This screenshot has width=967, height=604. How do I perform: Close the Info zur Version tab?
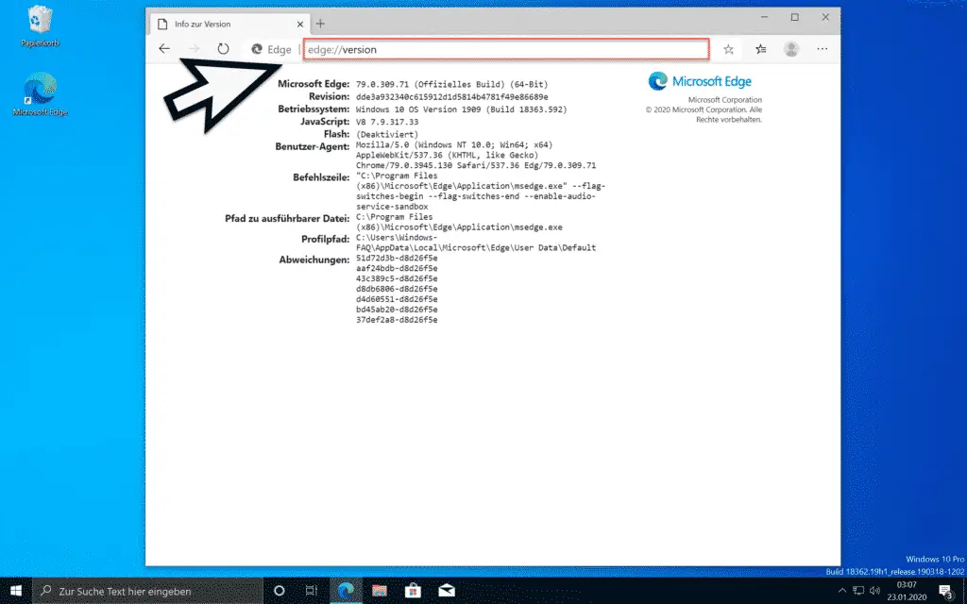300,24
